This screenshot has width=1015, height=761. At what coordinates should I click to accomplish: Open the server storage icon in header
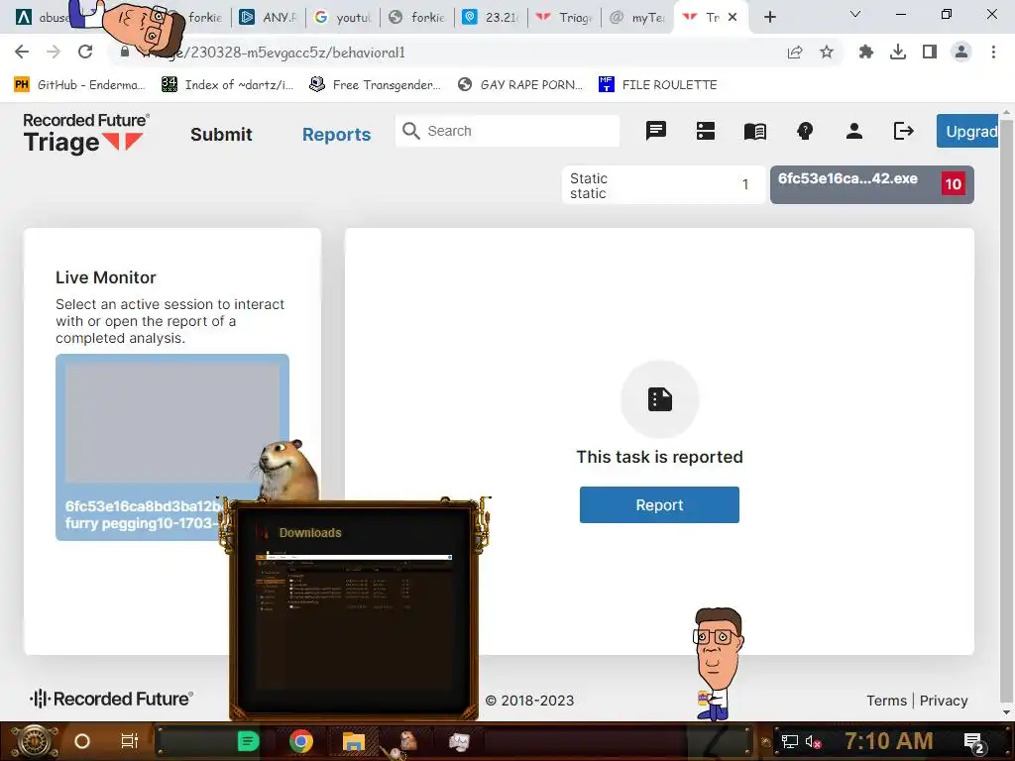tap(706, 131)
